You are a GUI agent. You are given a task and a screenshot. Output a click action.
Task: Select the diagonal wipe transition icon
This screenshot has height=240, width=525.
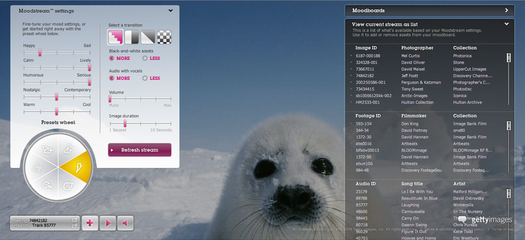[148, 37]
